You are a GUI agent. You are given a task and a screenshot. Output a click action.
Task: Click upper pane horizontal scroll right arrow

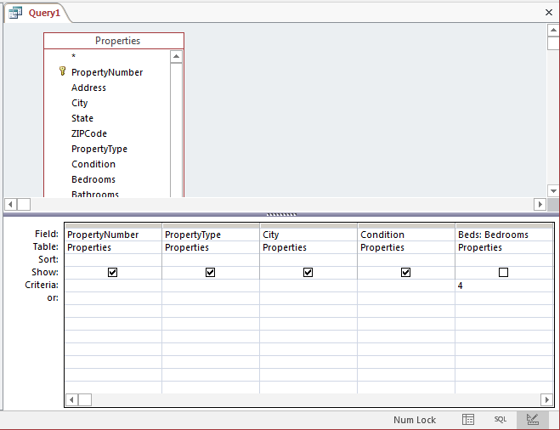(540, 204)
